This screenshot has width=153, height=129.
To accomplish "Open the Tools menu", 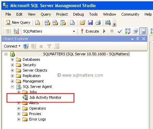I will 93,14.
